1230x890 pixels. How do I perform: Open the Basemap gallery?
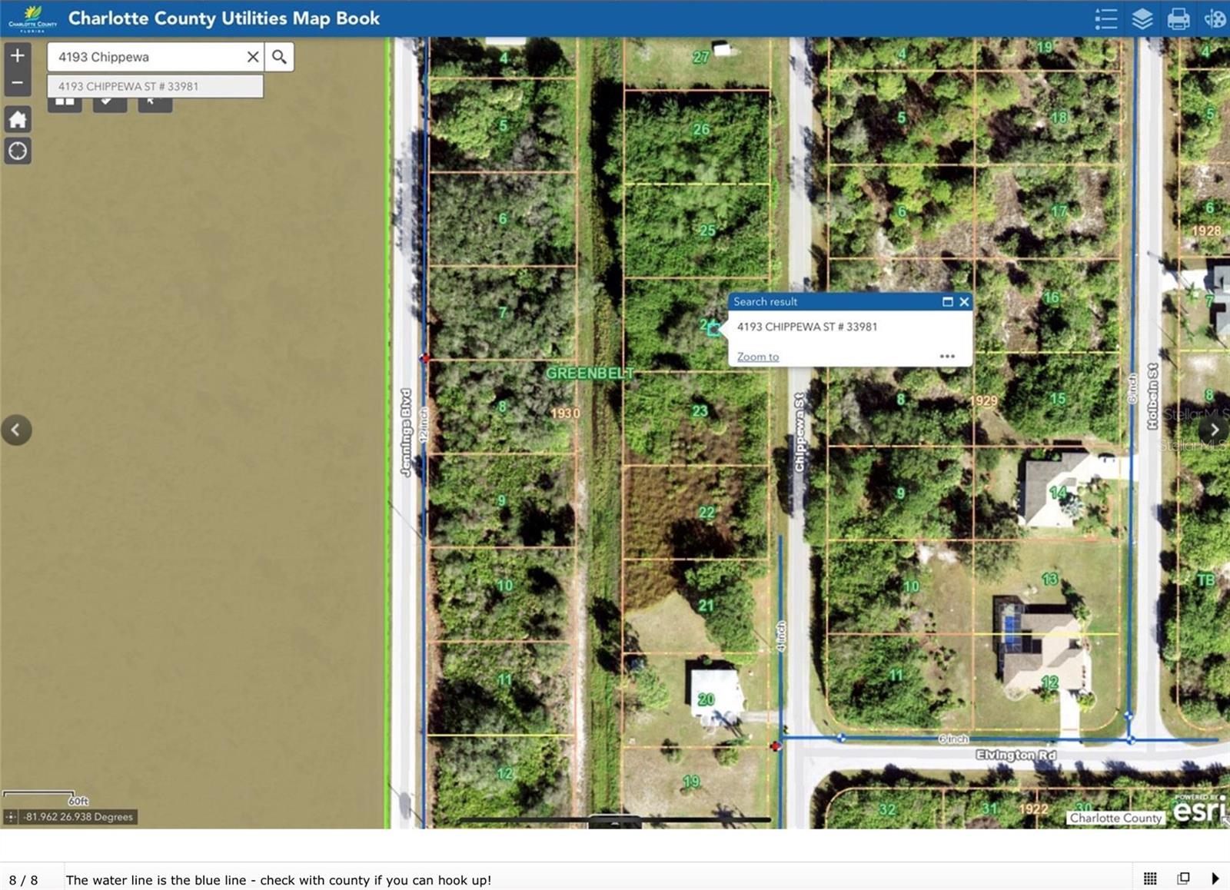tap(1215, 18)
